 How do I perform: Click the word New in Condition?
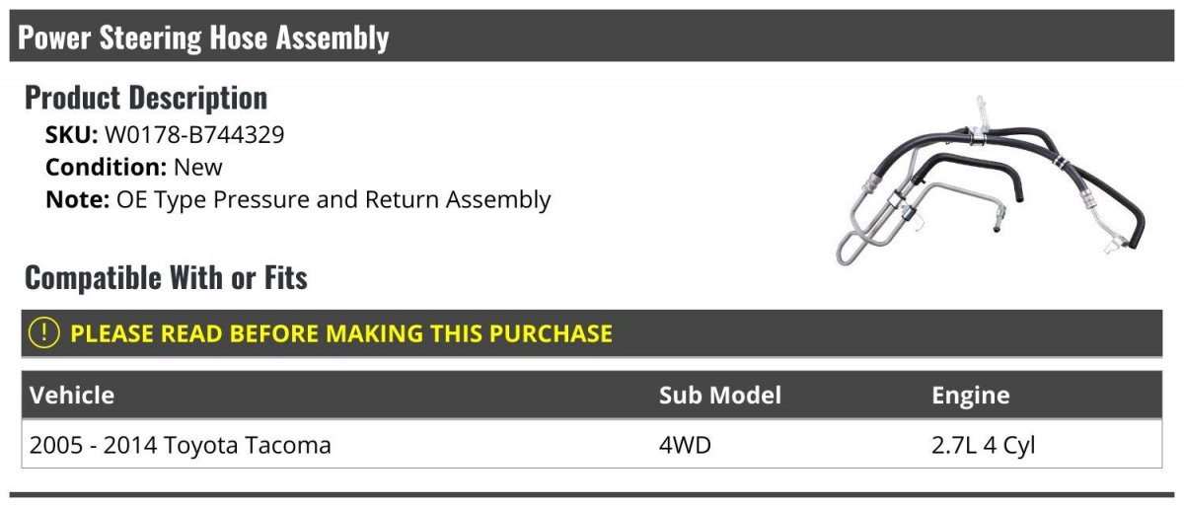[198, 168]
